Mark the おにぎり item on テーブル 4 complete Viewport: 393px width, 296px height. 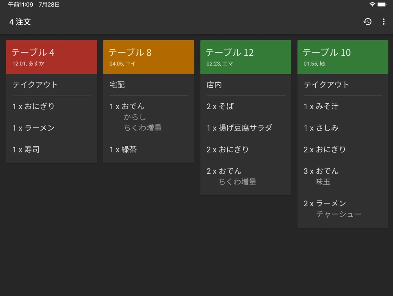pyautogui.click(x=33, y=106)
